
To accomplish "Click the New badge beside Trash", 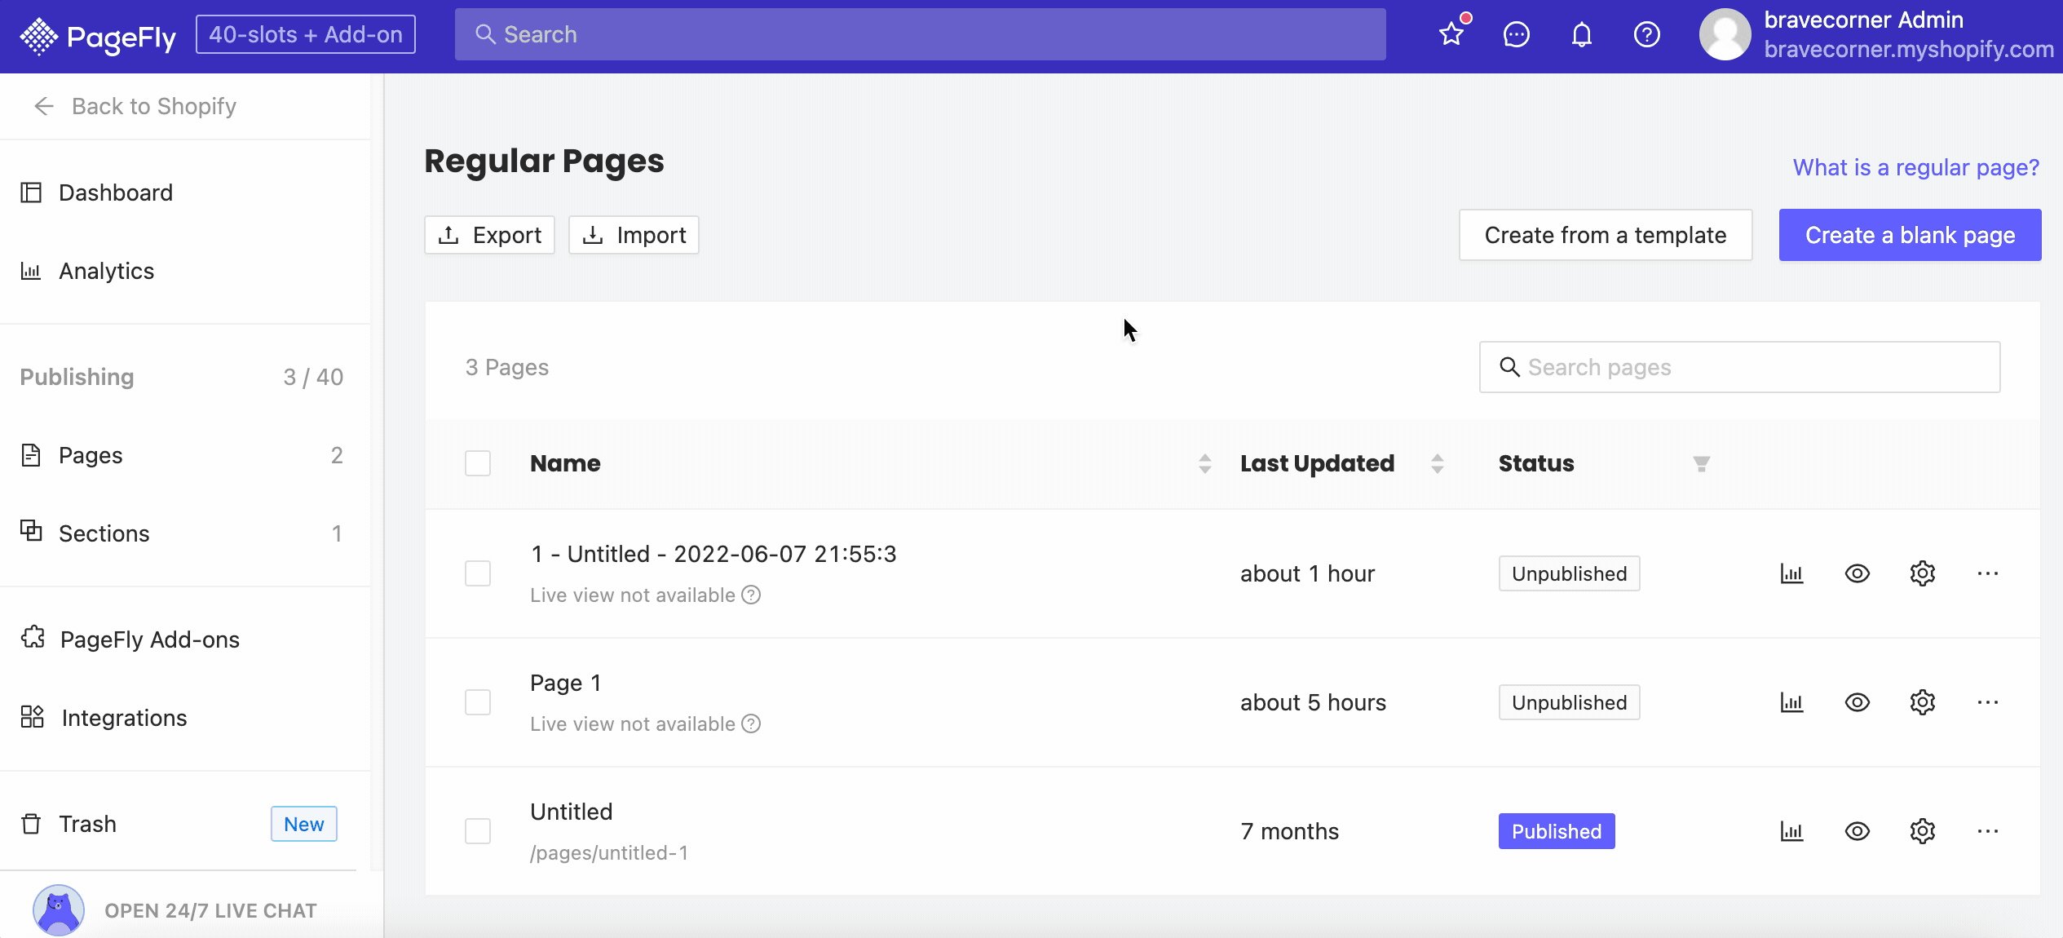I will tap(304, 824).
